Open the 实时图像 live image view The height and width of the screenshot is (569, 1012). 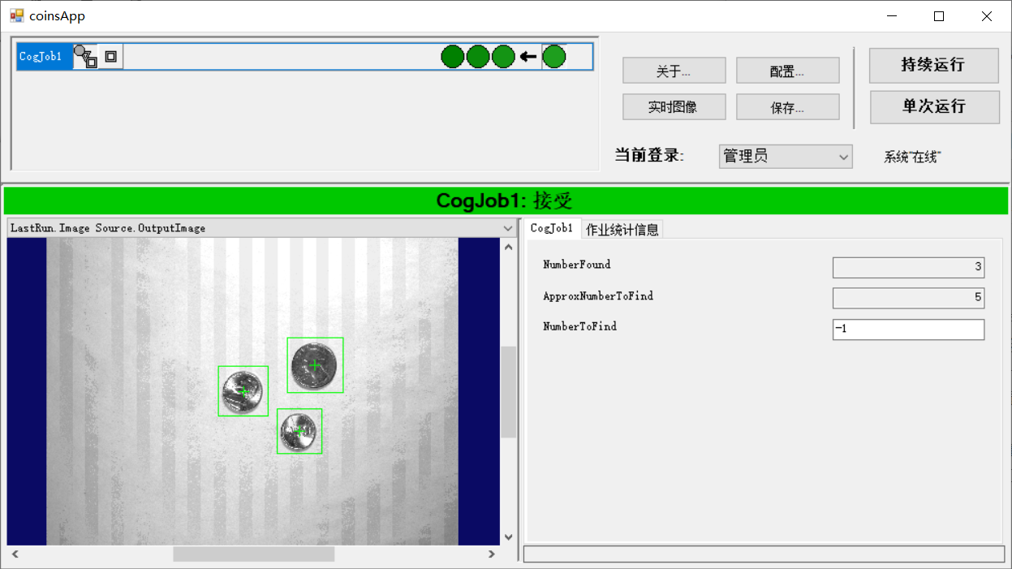[x=674, y=106]
